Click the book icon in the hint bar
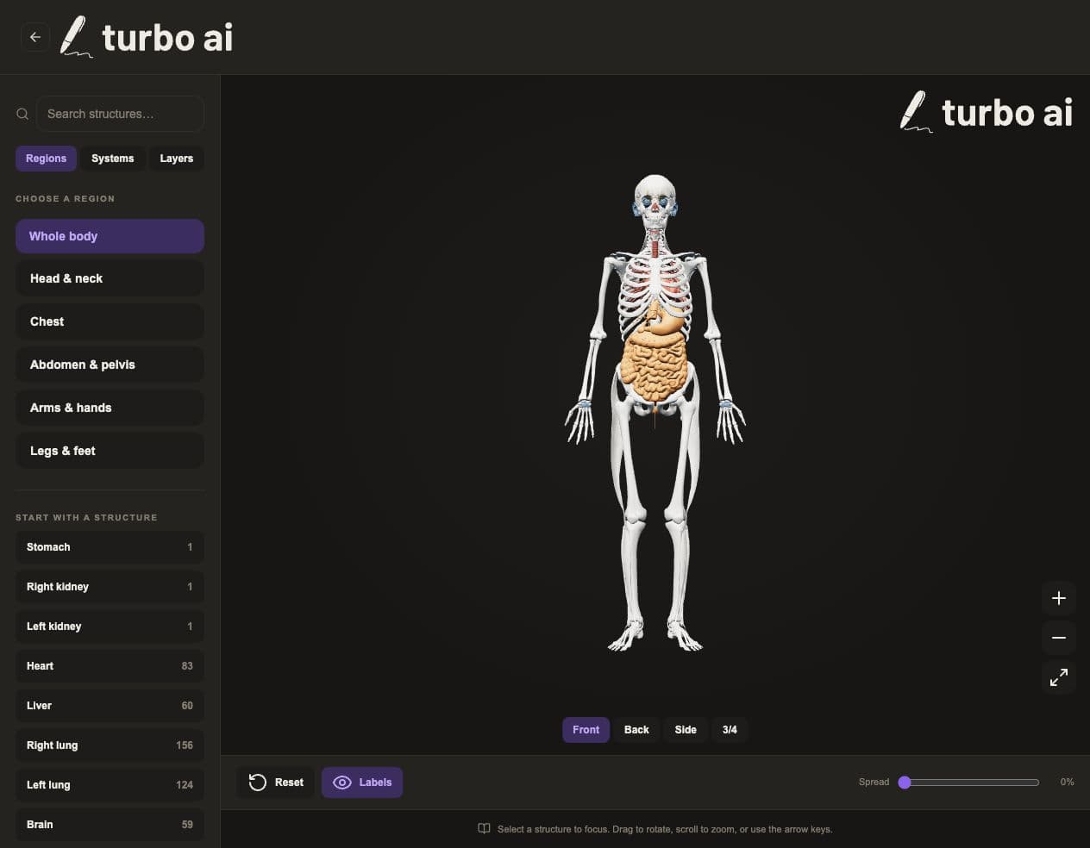 click(x=484, y=829)
